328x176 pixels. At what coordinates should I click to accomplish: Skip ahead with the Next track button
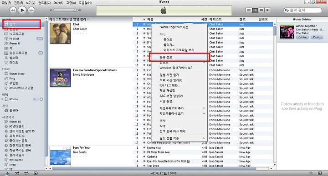pyautogui.click(x=31, y=10)
